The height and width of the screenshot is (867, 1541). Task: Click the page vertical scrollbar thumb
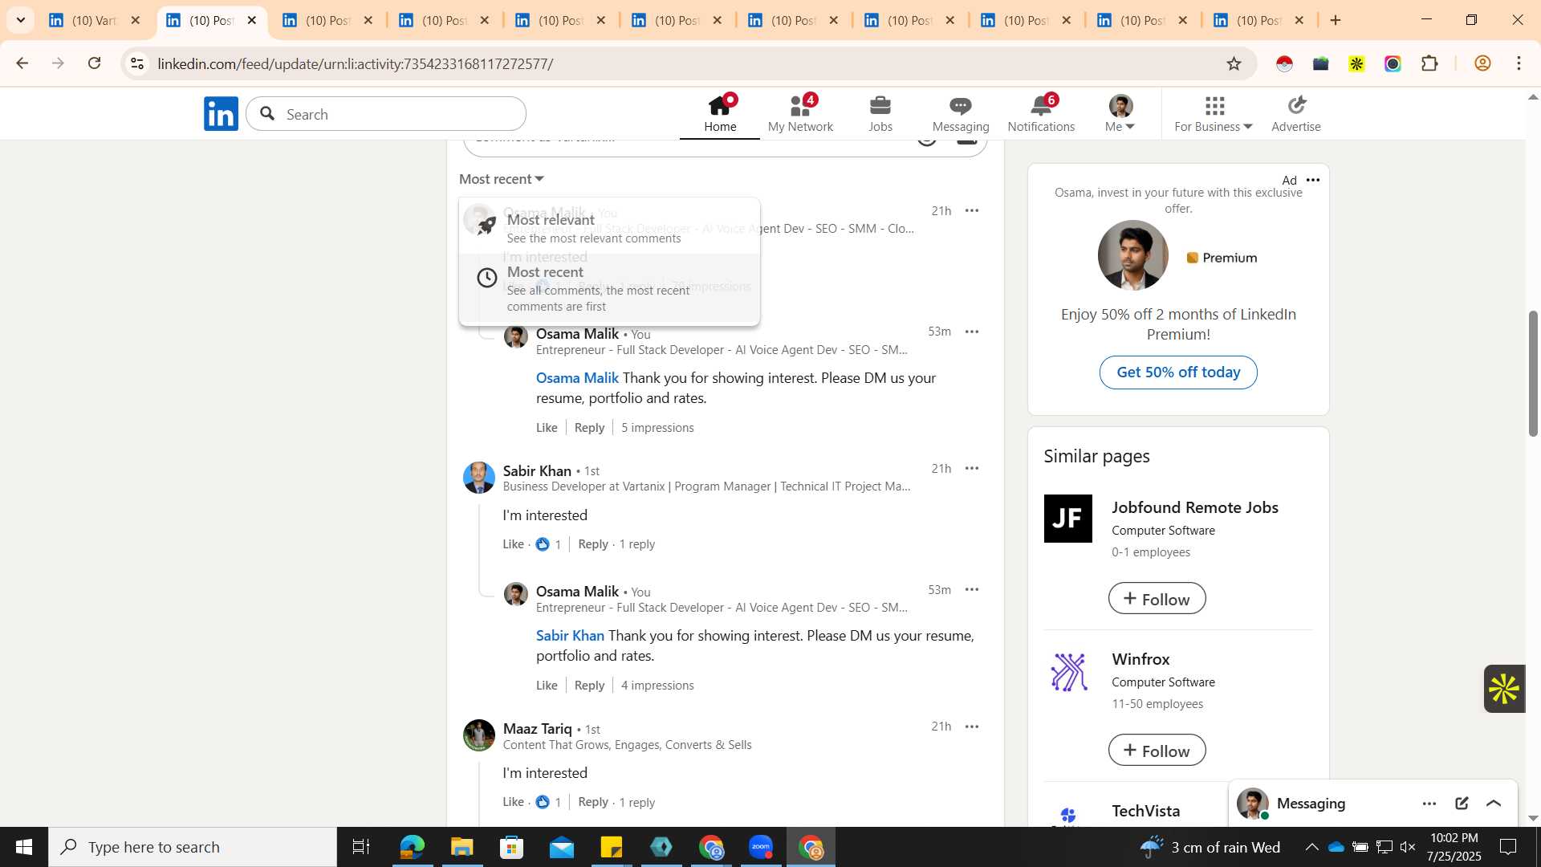click(1532, 373)
